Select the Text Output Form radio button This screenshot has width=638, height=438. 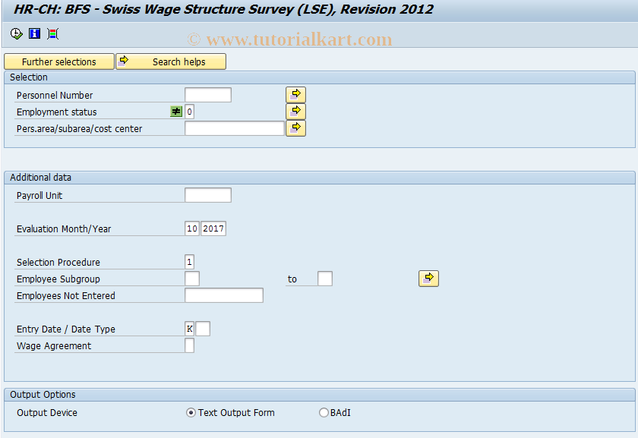tap(191, 413)
